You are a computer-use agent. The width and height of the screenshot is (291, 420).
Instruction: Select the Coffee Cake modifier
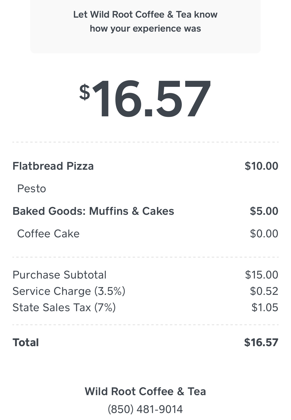point(48,234)
